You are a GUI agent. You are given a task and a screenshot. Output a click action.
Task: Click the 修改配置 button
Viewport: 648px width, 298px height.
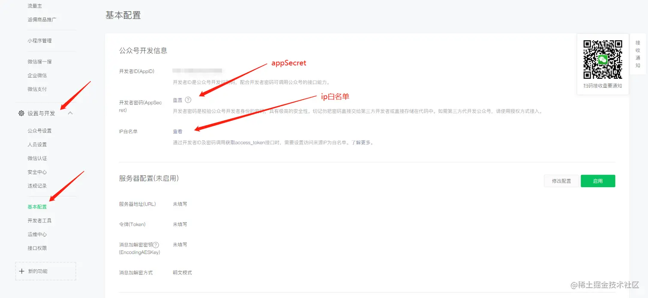point(561,181)
